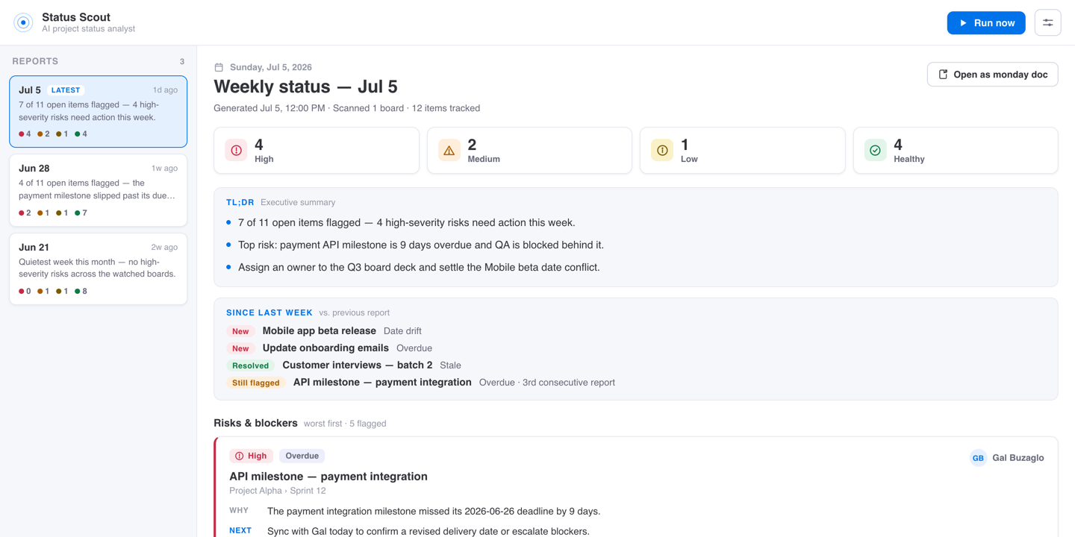
Task: Click the play icon in Run now
Action: click(963, 23)
